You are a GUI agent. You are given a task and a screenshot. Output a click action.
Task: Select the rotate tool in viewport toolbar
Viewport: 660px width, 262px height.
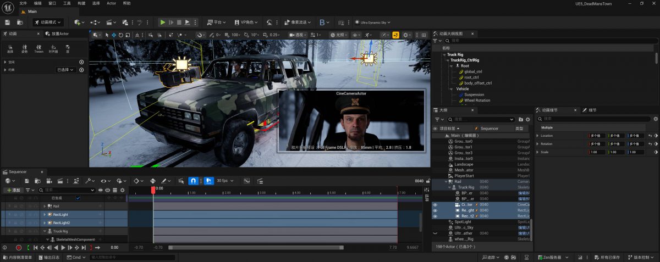pos(122,35)
